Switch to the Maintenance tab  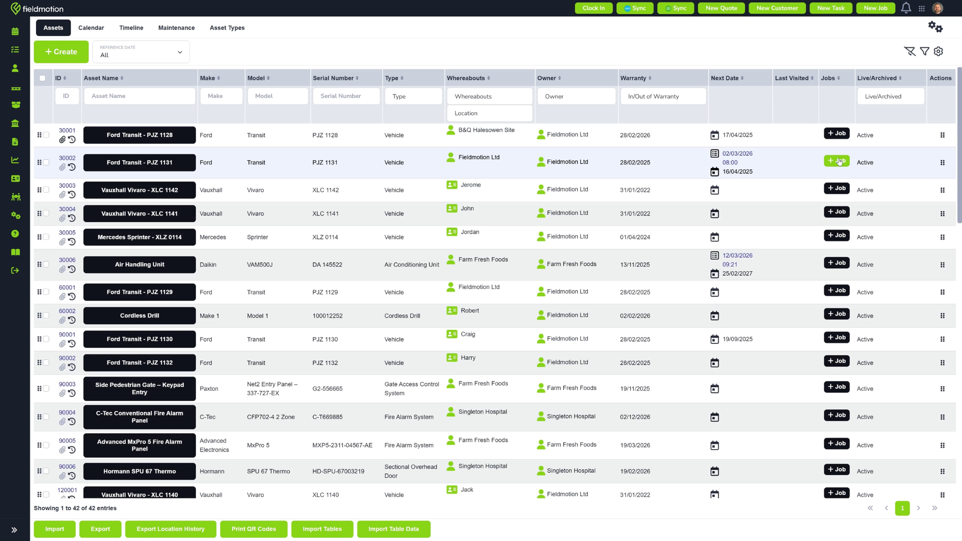[177, 28]
